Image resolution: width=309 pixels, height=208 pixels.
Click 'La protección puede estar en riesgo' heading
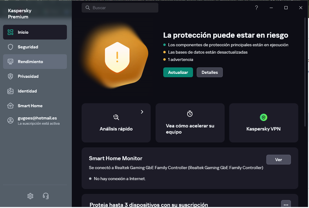[226, 35]
